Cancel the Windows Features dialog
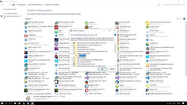 (112, 69)
